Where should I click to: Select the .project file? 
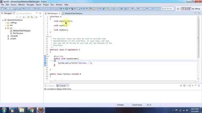pos(13,39)
